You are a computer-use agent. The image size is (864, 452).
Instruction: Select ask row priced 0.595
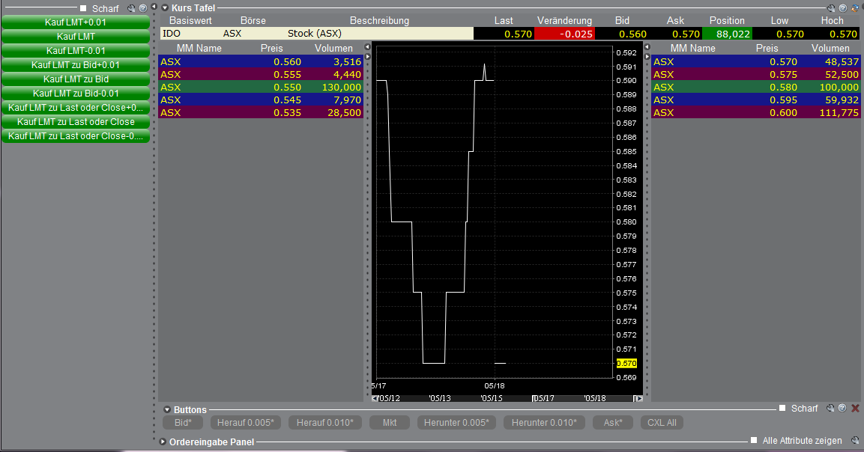point(756,100)
